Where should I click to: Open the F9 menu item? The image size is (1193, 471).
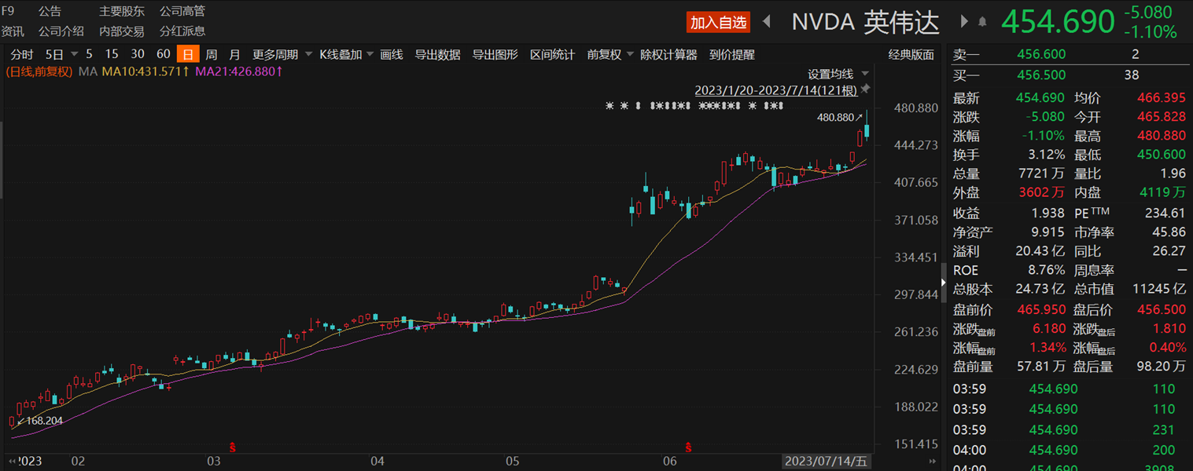7,11
